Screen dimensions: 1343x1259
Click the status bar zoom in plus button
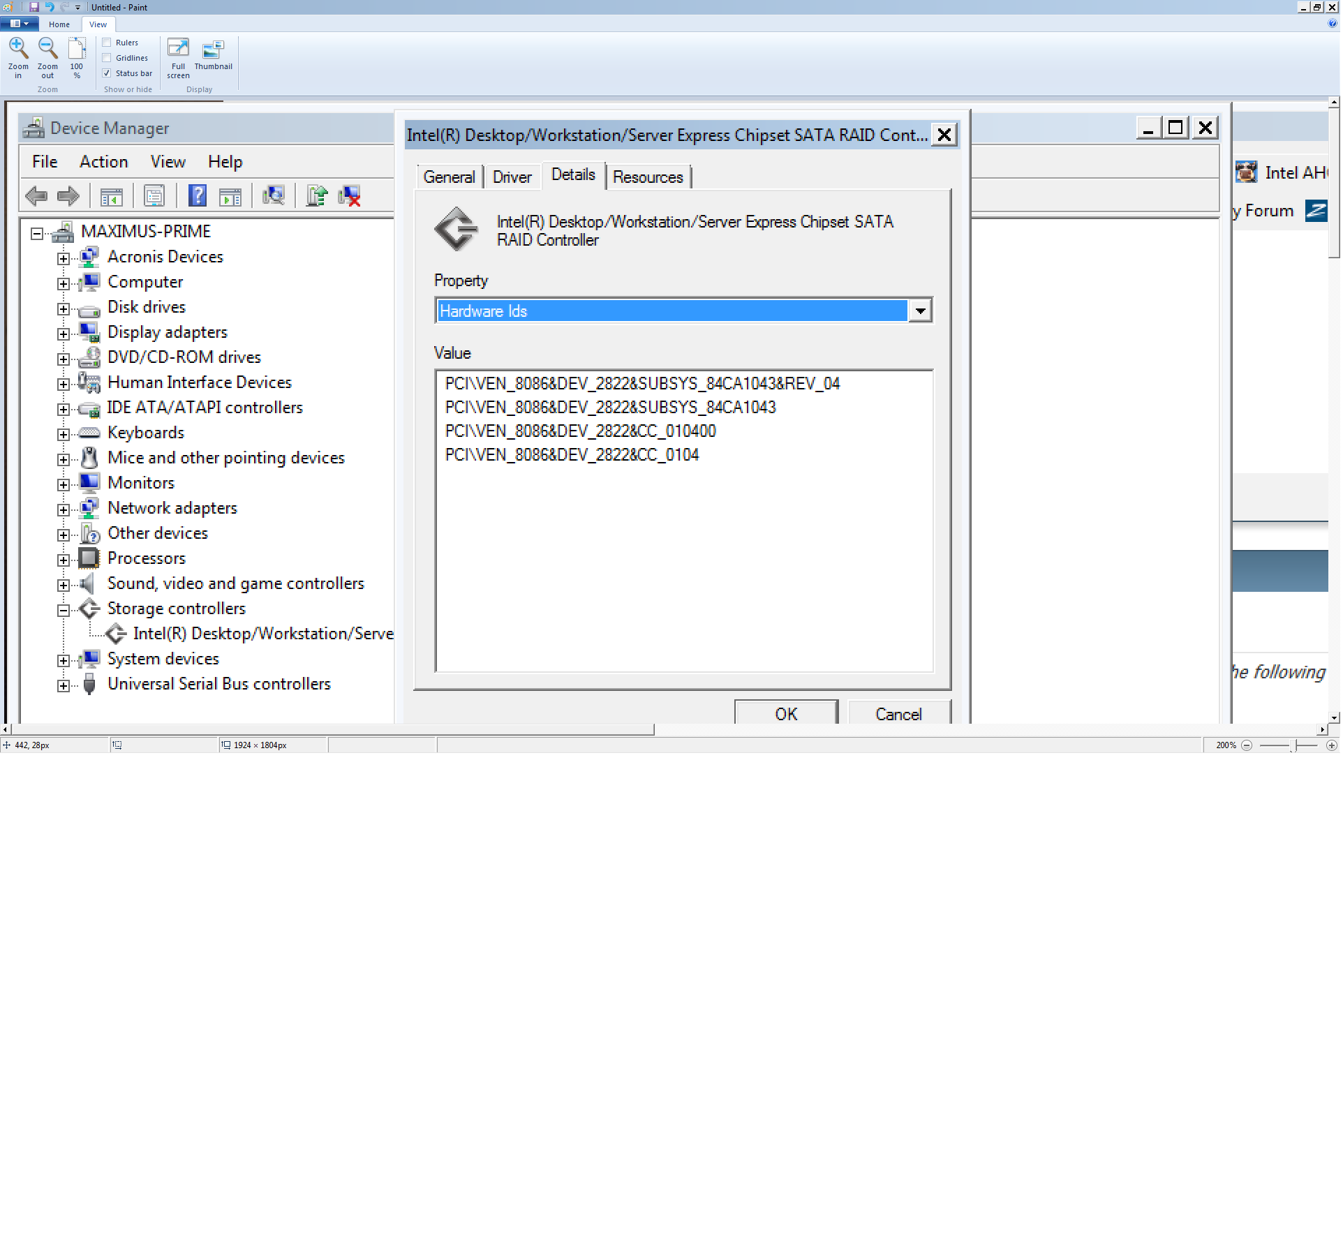[1332, 745]
